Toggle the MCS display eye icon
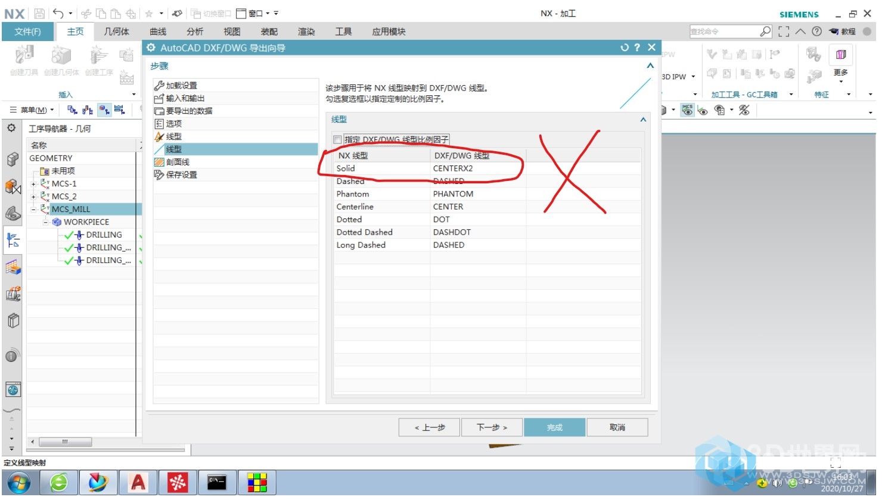This screenshot has width=882, height=500. click(x=688, y=110)
